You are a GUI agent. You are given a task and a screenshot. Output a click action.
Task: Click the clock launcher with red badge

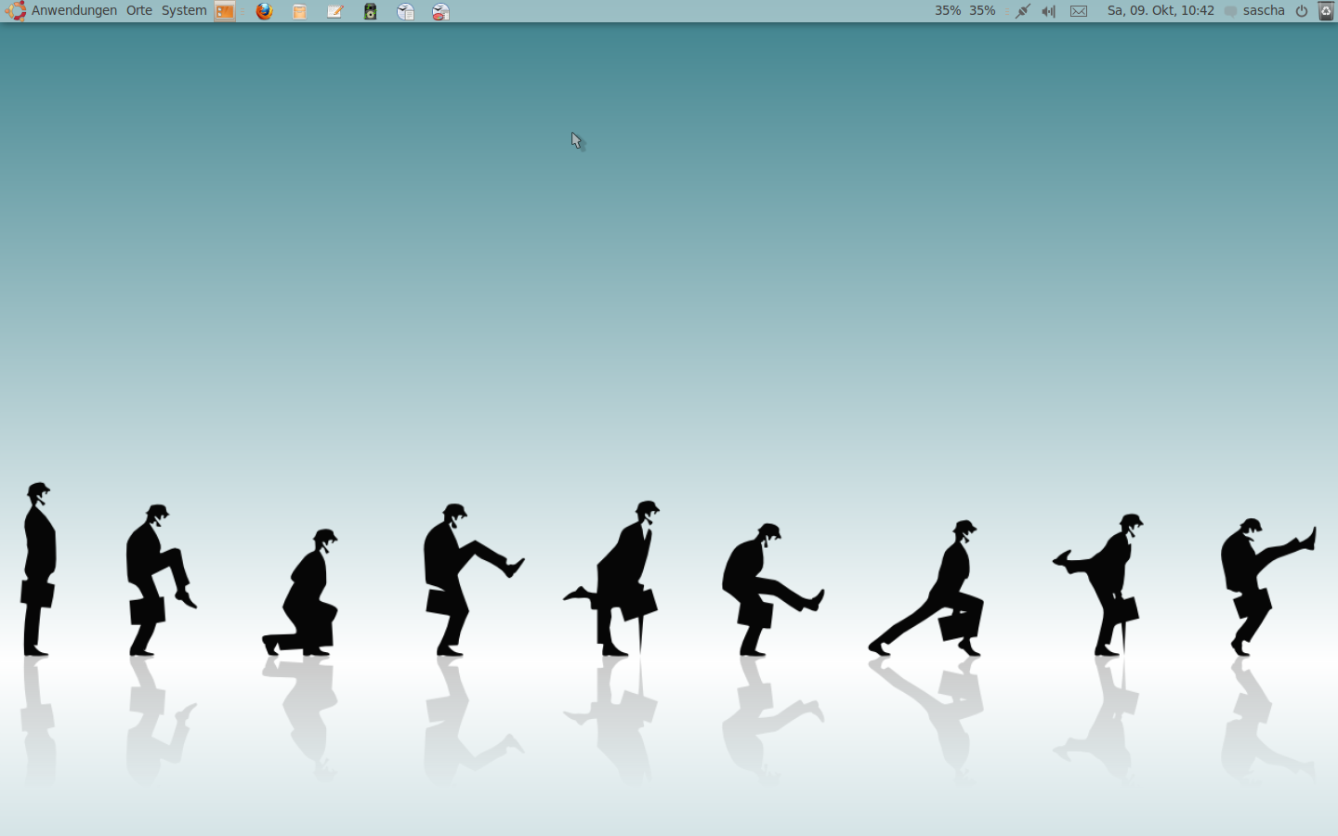440,11
